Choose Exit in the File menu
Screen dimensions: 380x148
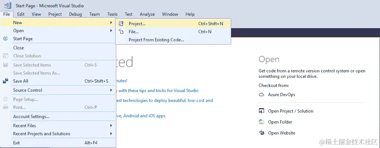point(58,143)
